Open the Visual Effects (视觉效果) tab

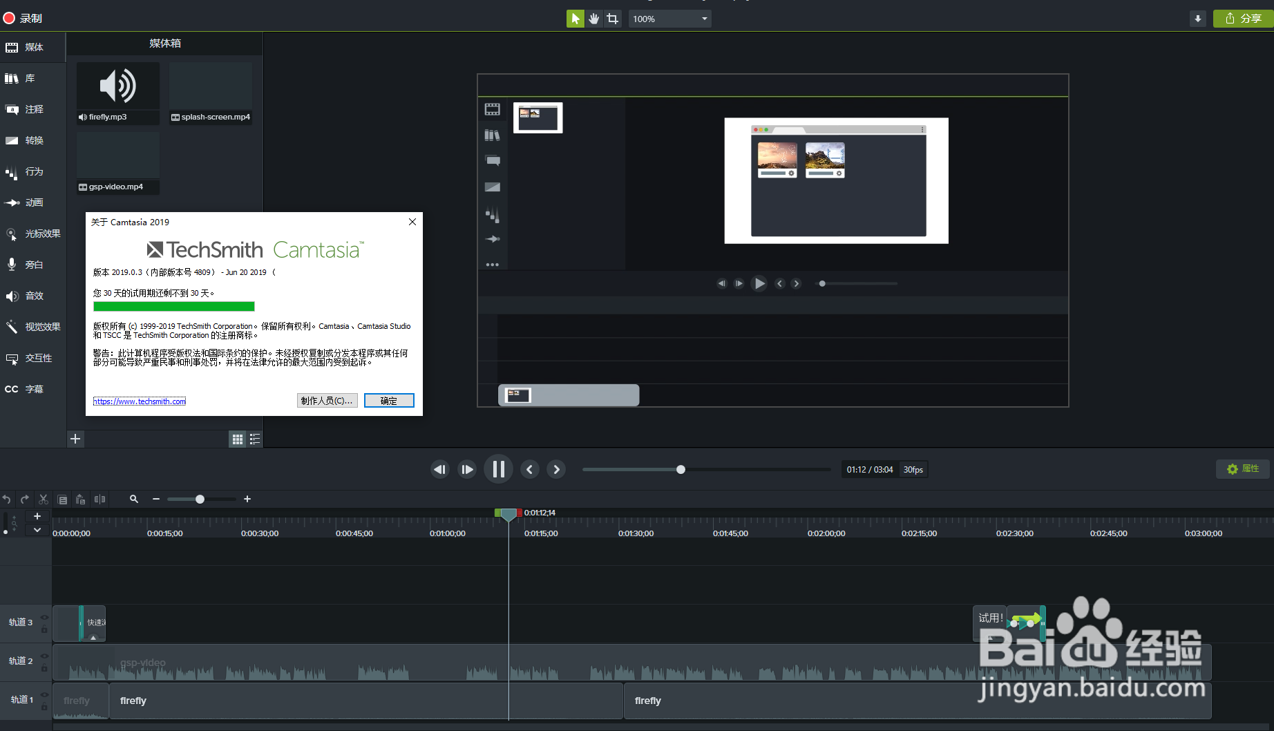click(x=32, y=327)
